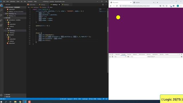Click the Chrome back arrow
183x103 pixels.
point(111,6)
